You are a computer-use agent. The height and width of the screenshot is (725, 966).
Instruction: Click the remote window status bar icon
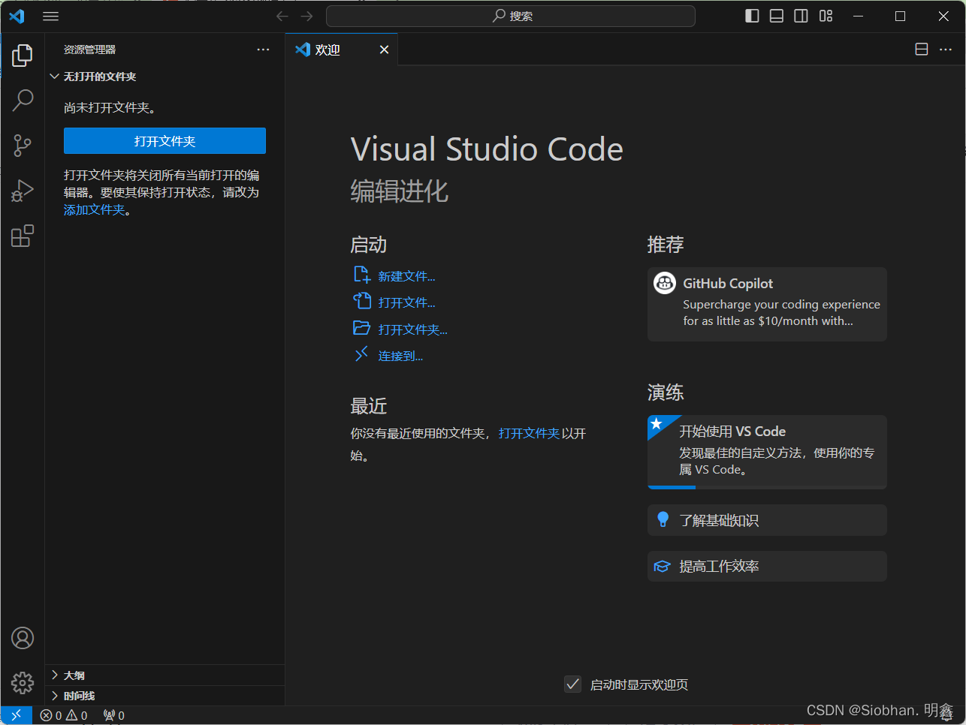click(x=16, y=715)
